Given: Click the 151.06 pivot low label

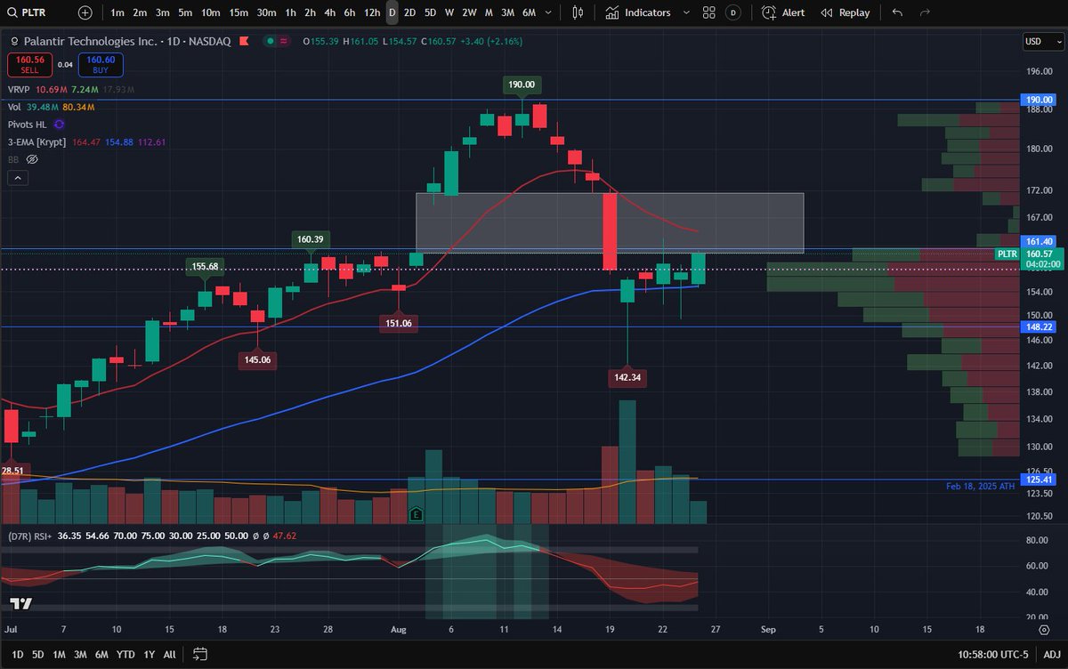Looking at the screenshot, I should click(397, 323).
